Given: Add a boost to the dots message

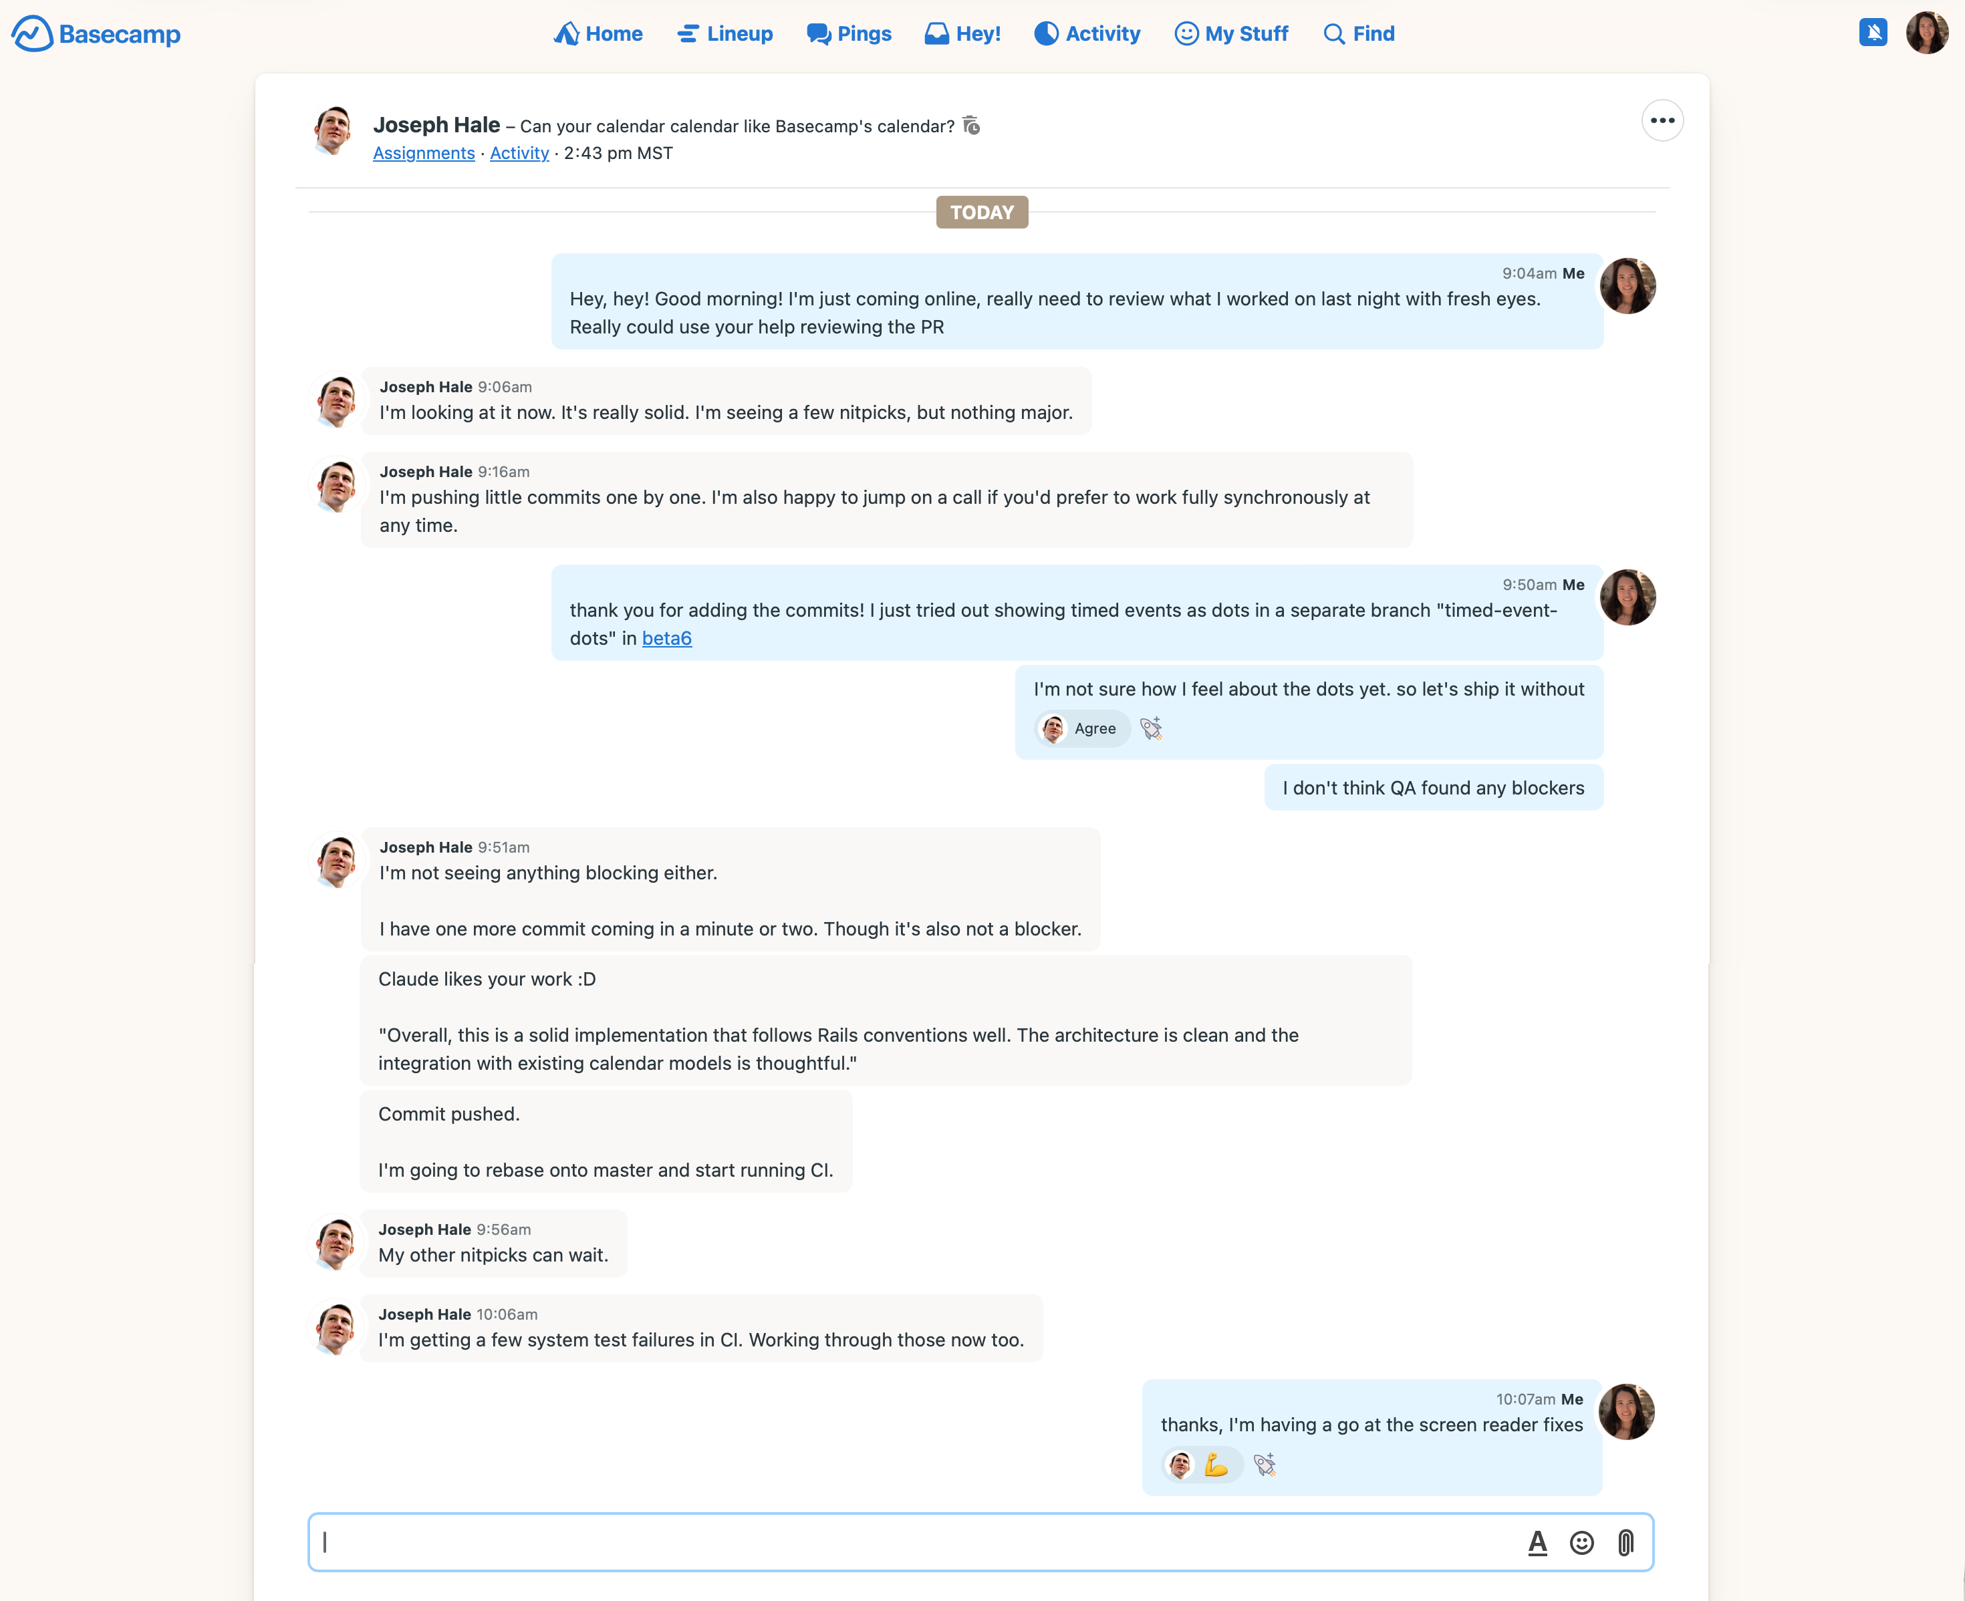Looking at the screenshot, I should pyautogui.click(x=1152, y=728).
